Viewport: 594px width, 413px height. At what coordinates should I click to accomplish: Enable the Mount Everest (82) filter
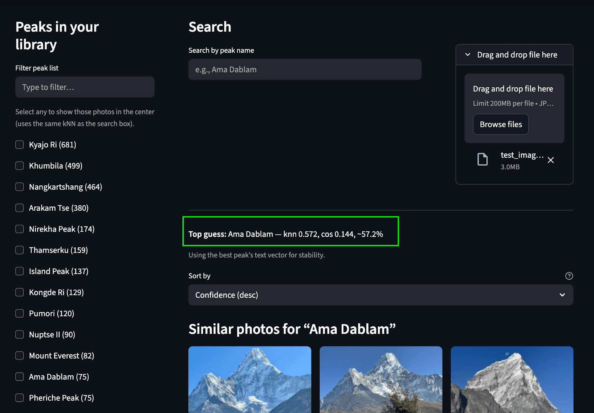pyautogui.click(x=19, y=355)
